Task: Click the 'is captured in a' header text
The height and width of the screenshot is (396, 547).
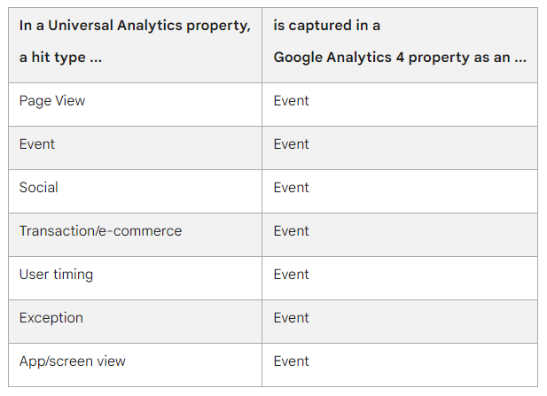Action: click(327, 27)
